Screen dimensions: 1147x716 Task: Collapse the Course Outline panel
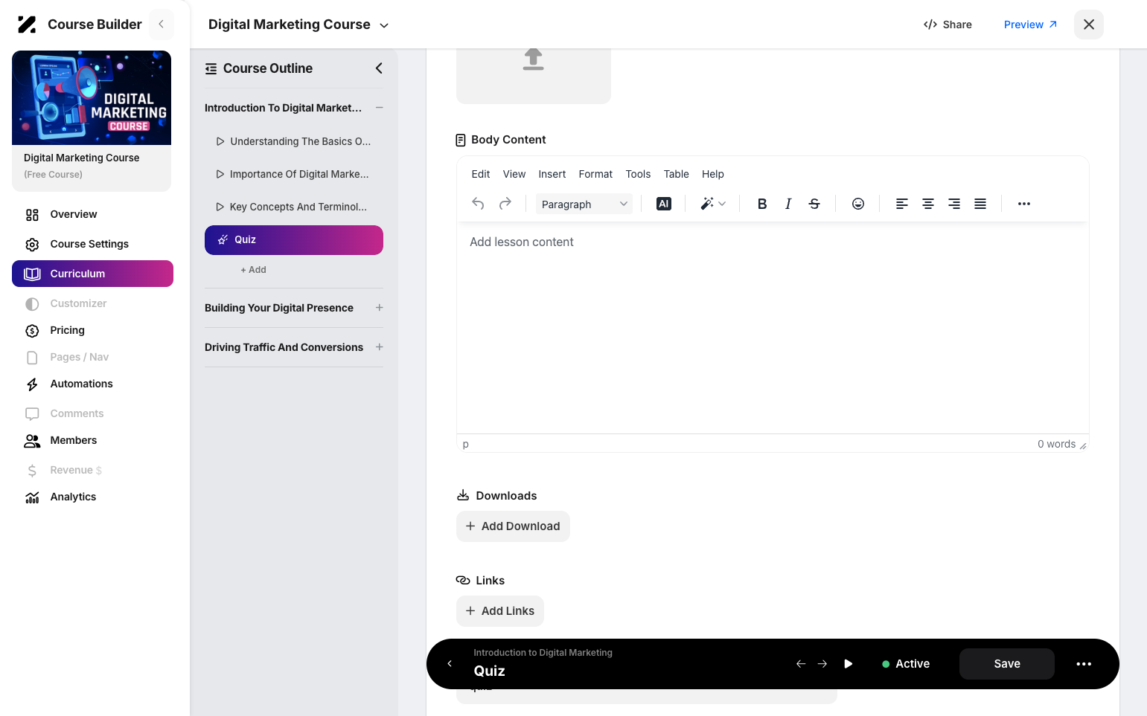379,68
